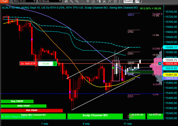This screenshot has width=178, height=126.
Task: Toggle the Chart Trader panel icon
Action: [x=99, y=1]
